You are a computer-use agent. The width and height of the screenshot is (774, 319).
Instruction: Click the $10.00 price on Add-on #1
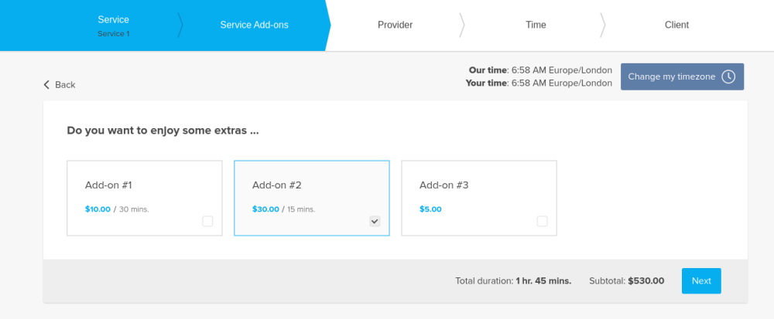[98, 209]
